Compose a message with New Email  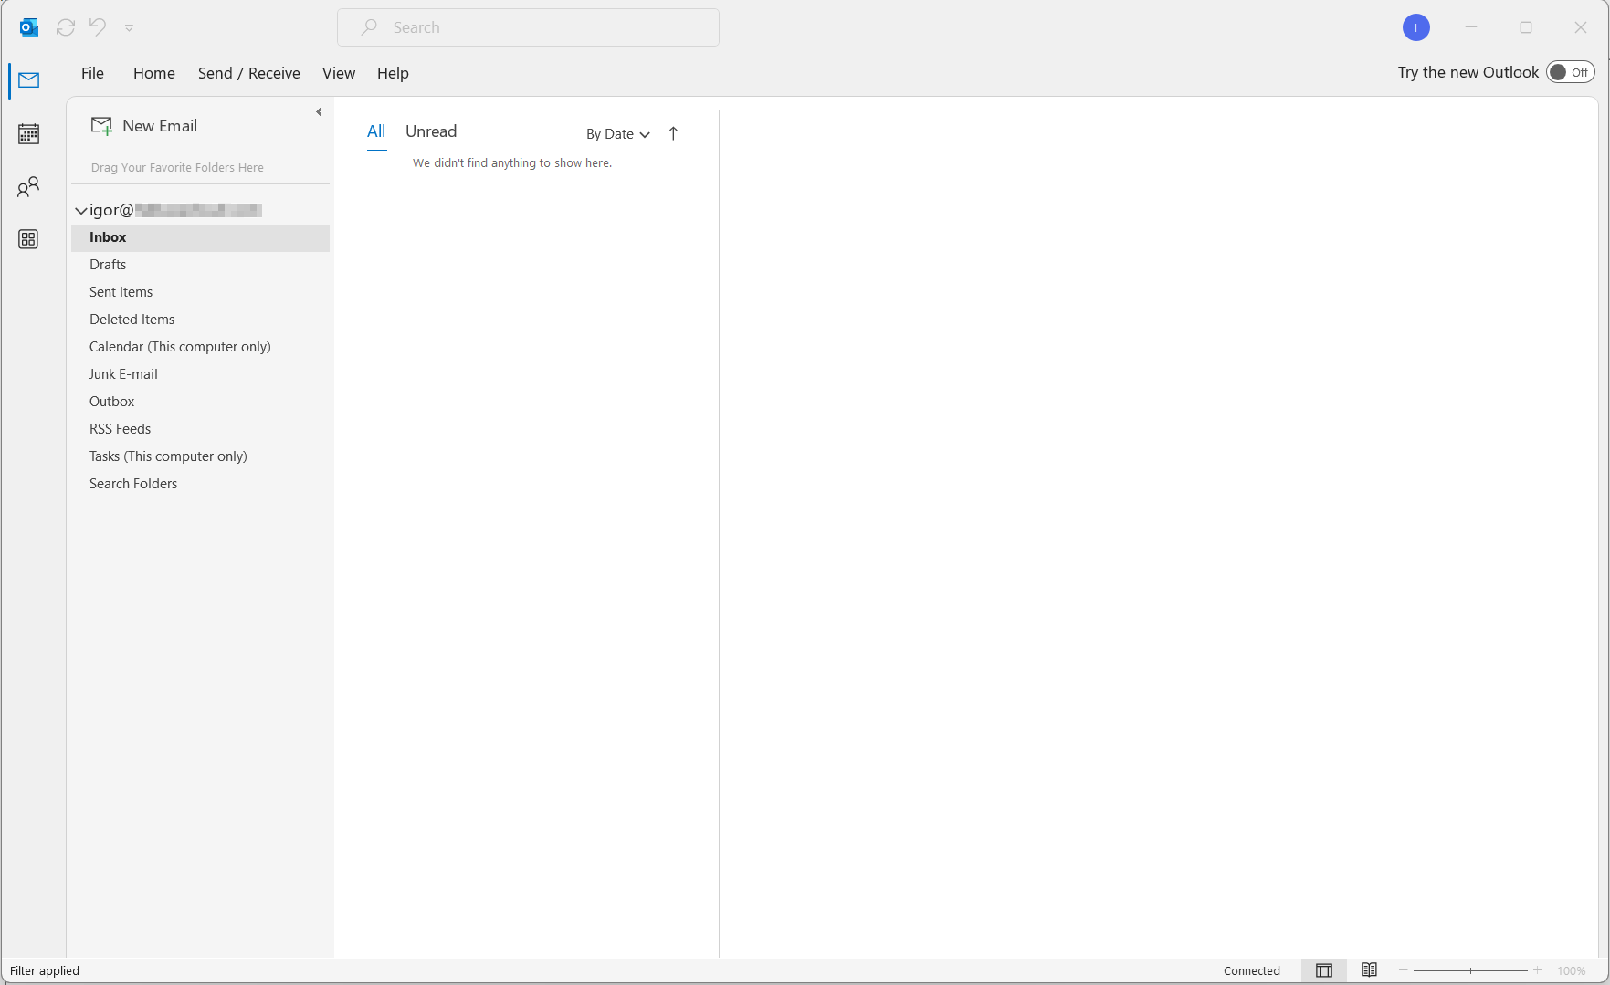click(x=144, y=126)
